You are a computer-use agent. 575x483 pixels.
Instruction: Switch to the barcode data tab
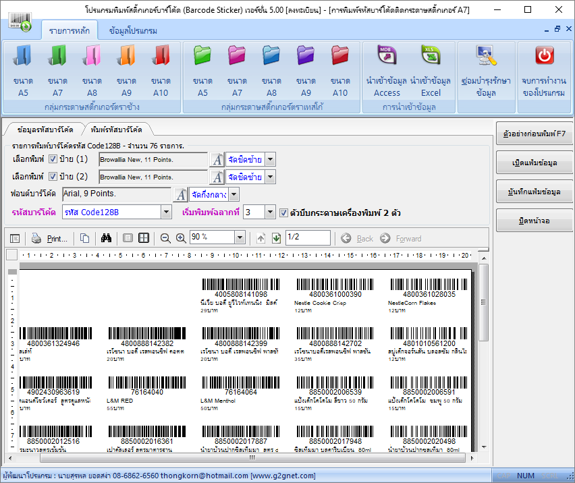45,130
